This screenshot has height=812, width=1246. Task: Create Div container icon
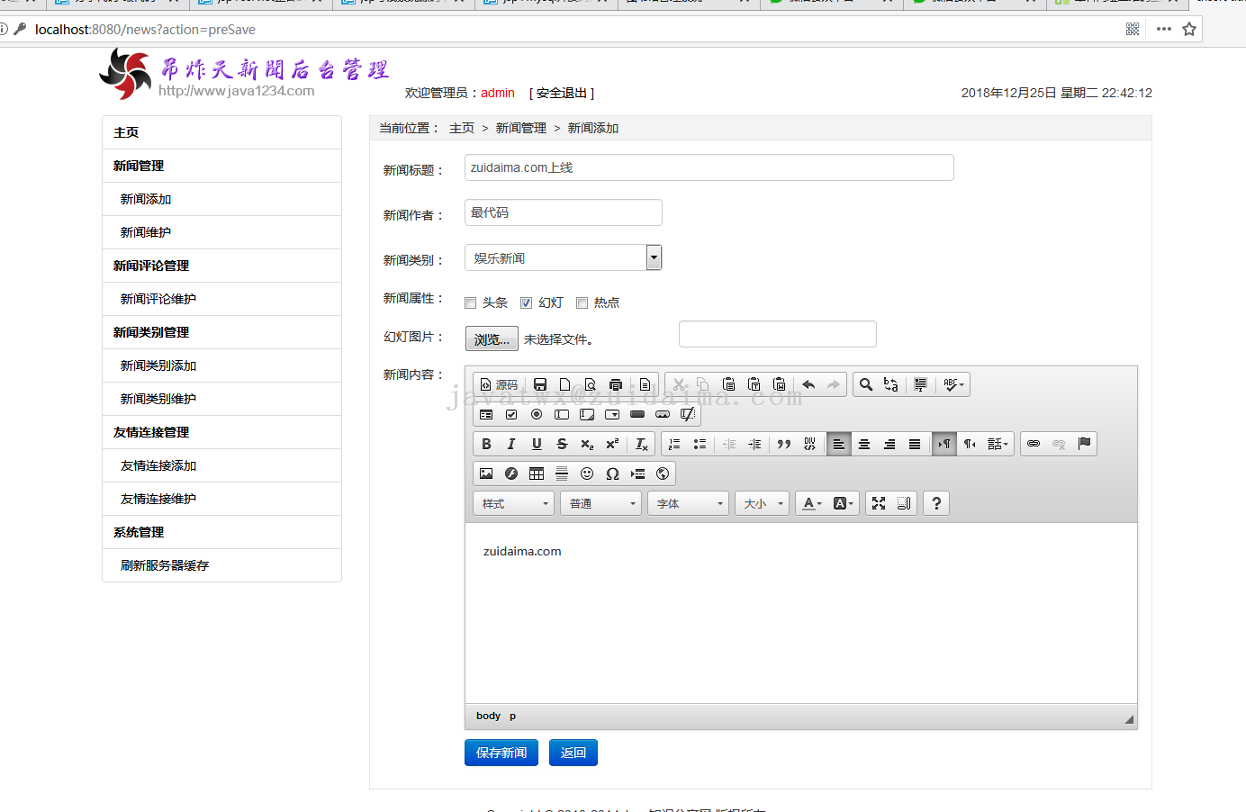[x=809, y=444]
